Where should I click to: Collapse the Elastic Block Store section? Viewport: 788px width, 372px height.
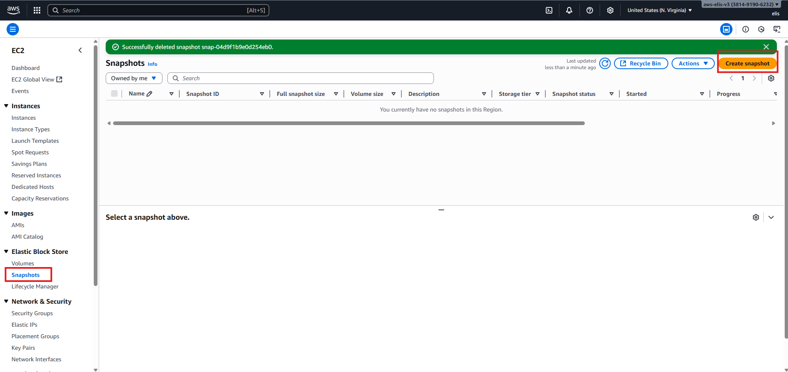click(x=6, y=251)
